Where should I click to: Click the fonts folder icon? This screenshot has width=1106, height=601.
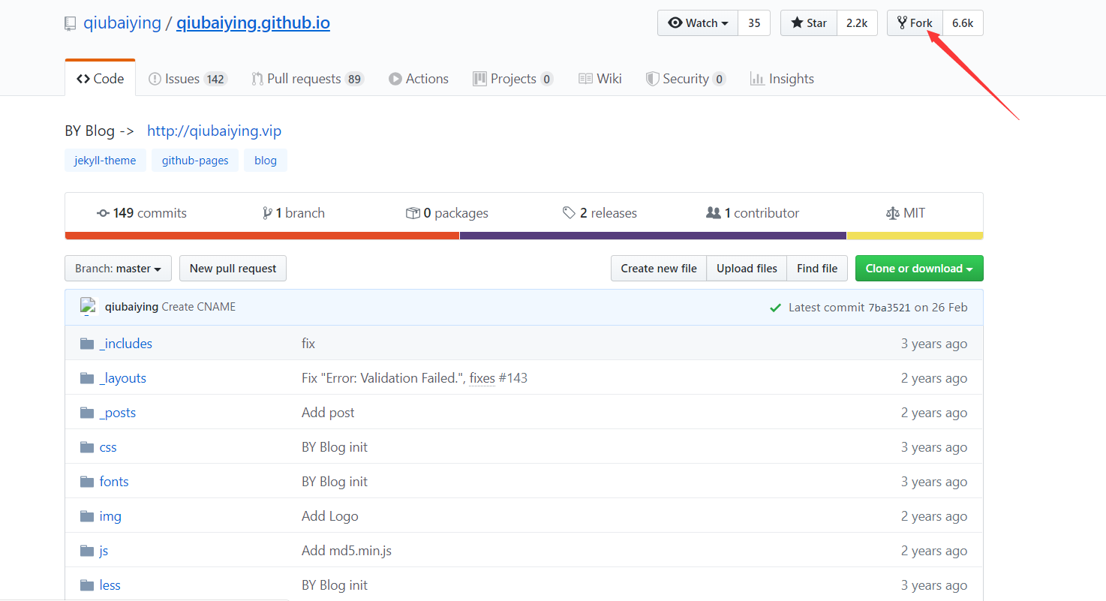(87, 482)
